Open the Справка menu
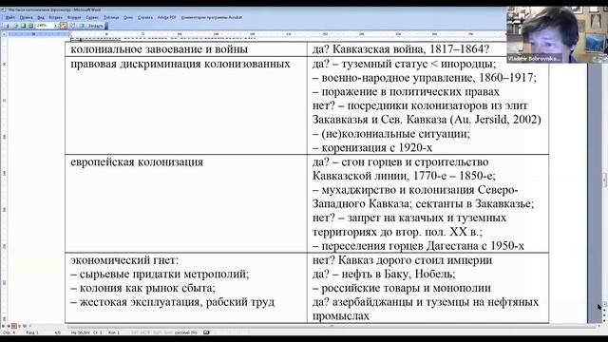The height and width of the screenshot is (342, 608). pyautogui.click(x=145, y=17)
